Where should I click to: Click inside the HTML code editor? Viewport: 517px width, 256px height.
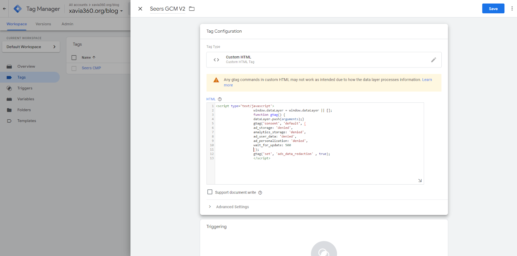pyautogui.click(x=319, y=144)
